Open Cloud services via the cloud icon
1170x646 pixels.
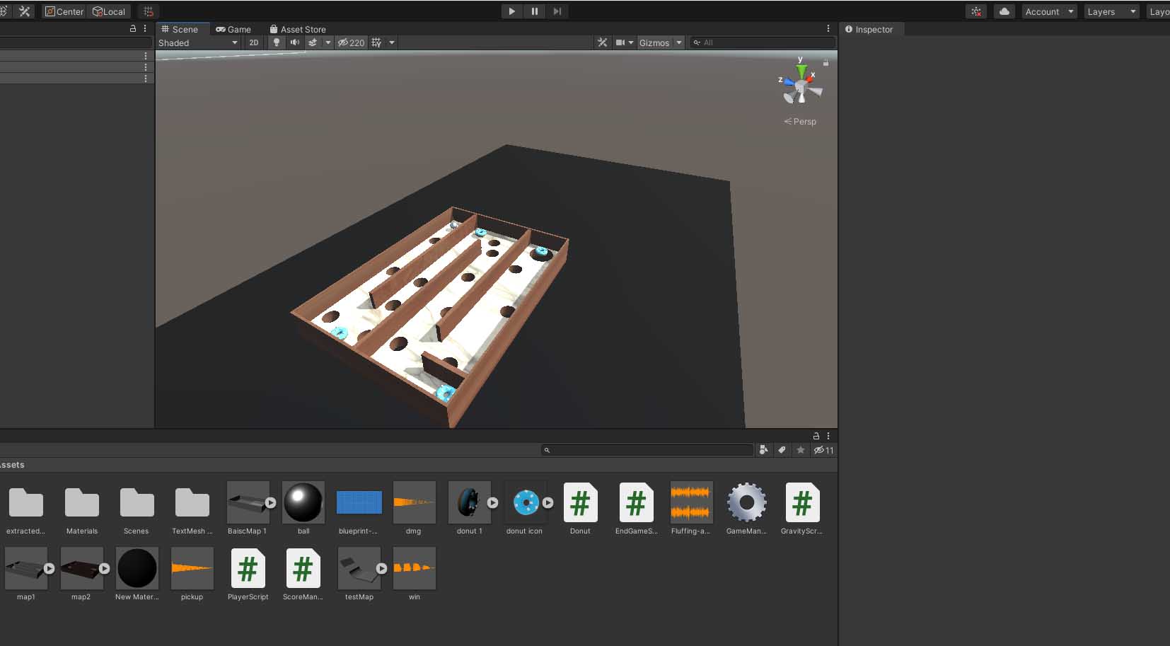pyautogui.click(x=1004, y=11)
